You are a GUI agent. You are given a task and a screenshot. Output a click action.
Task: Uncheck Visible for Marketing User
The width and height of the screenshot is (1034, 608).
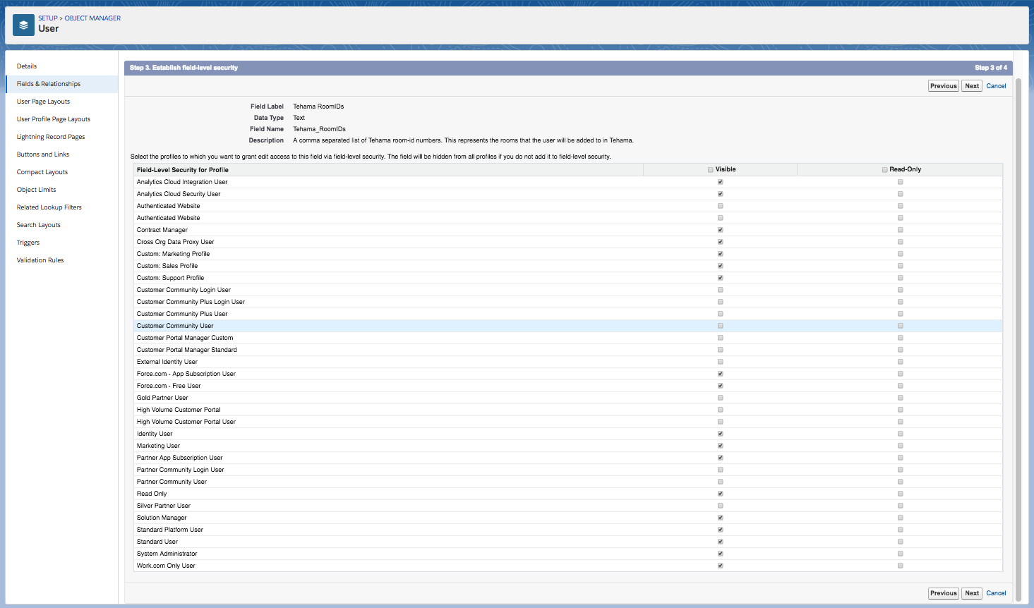click(721, 446)
